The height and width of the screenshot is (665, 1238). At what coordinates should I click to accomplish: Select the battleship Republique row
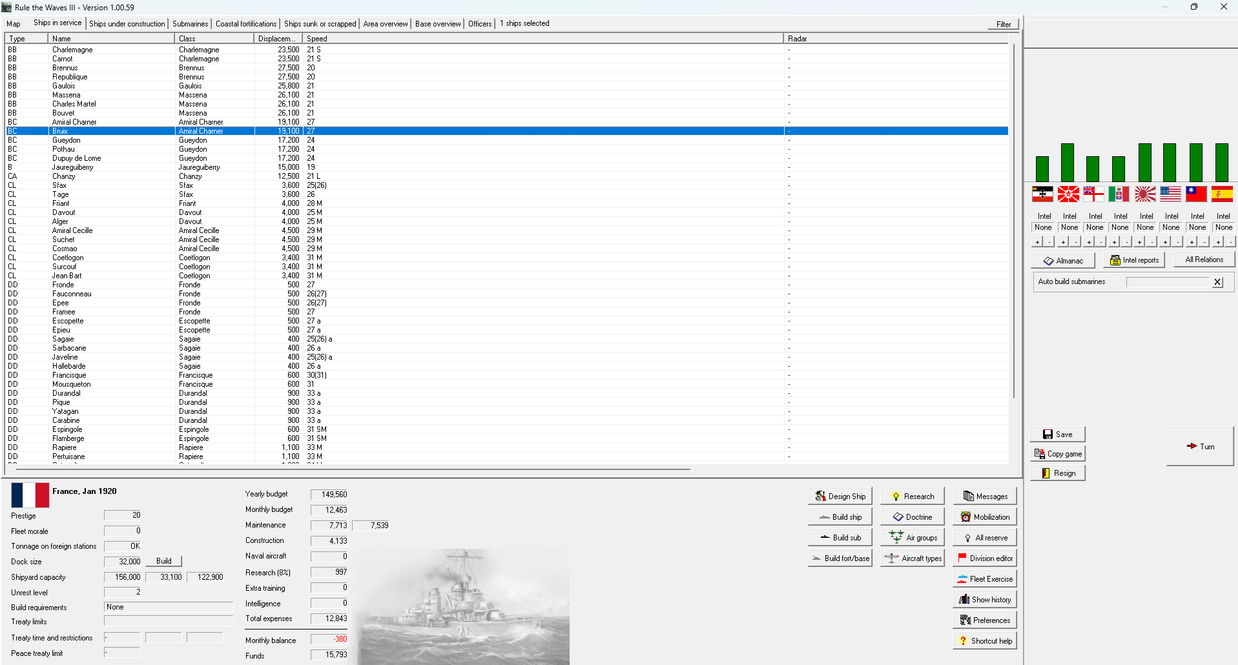click(70, 77)
